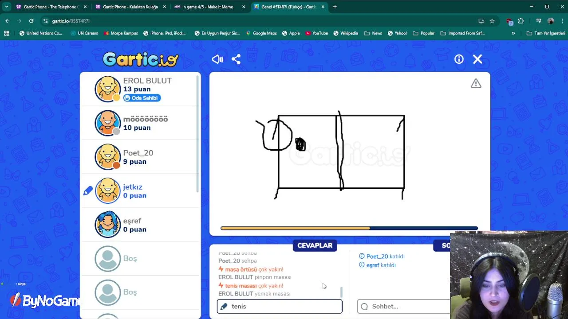
Task: Click 'EROL BULUT yemek masası' answer
Action: click(x=254, y=294)
